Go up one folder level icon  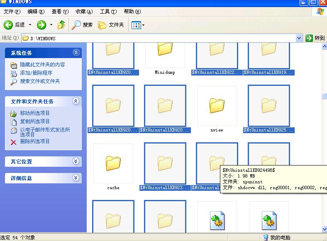coord(61,25)
